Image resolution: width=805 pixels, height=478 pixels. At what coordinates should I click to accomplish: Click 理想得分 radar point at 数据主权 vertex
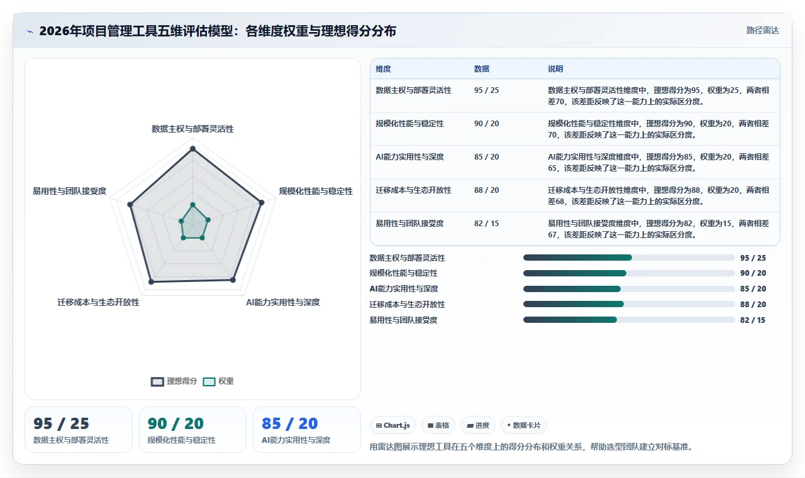(192, 149)
